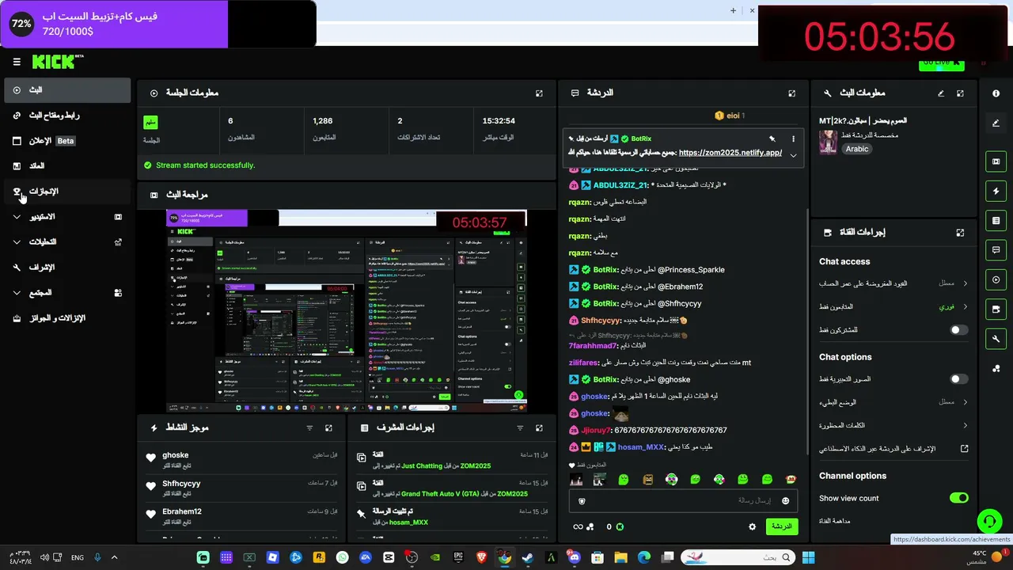Open ghoske in the activity feed
The width and height of the screenshot is (1013, 570).
(x=176, y=455)
